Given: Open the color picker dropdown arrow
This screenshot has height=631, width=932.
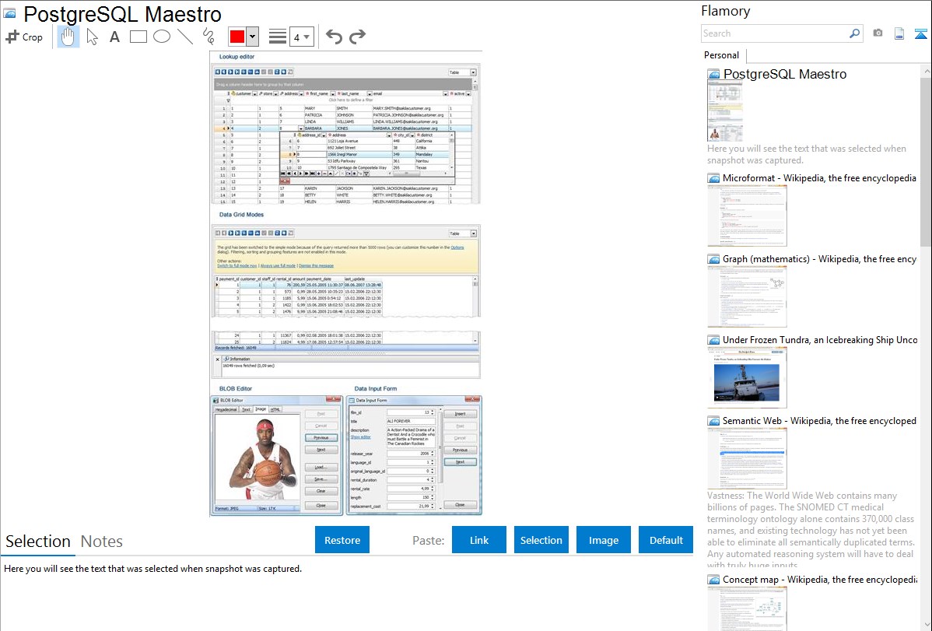Looking at the screenshot, I should click(252, 37).
